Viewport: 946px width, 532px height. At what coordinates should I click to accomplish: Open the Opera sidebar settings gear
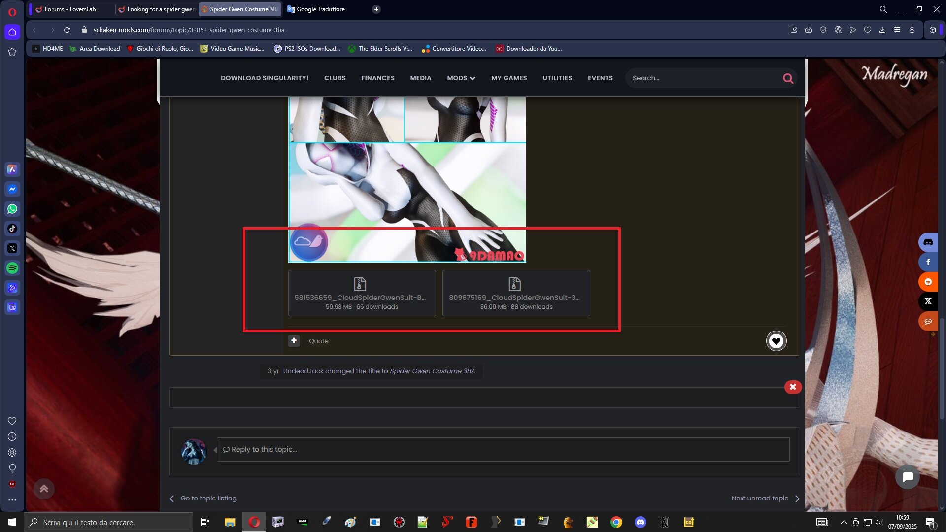(12, 453)
